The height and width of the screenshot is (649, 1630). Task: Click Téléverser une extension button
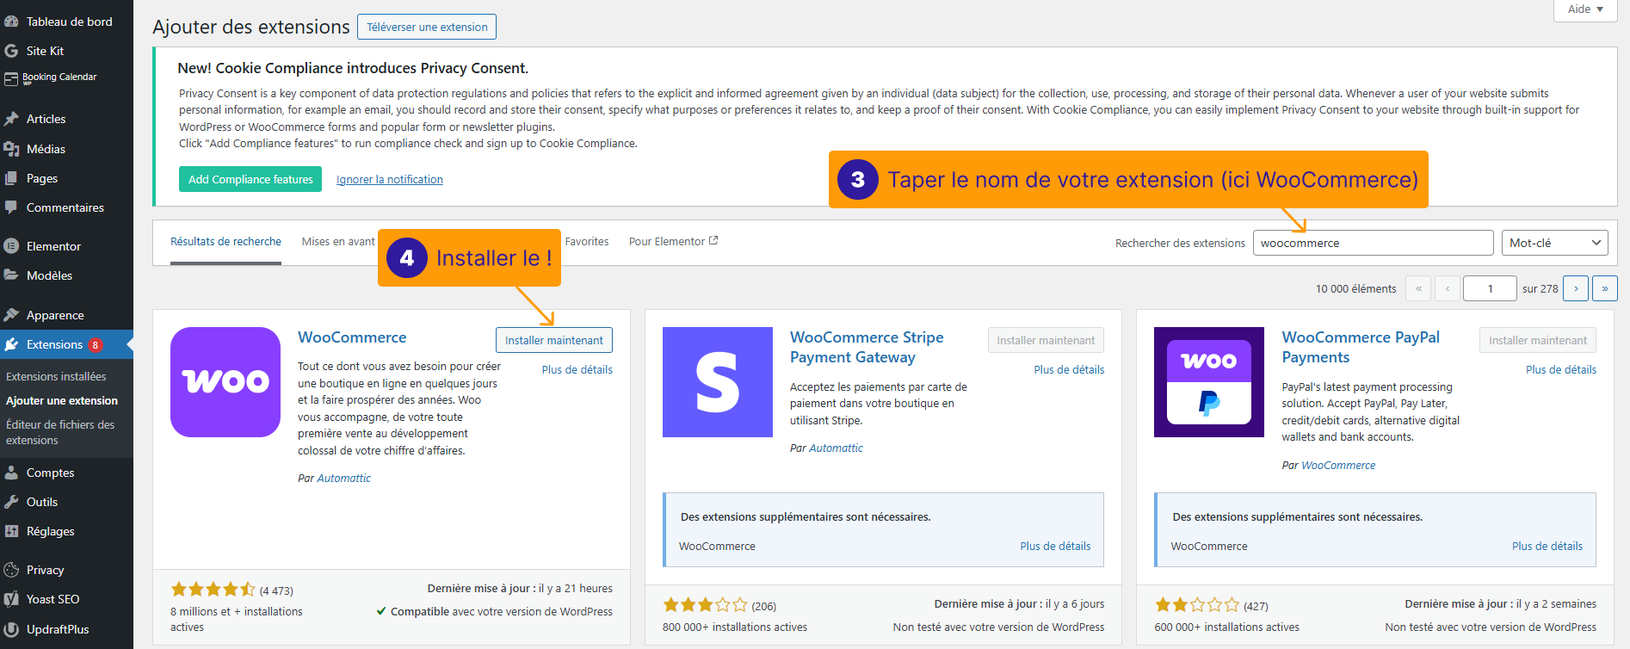pos(427,27)
